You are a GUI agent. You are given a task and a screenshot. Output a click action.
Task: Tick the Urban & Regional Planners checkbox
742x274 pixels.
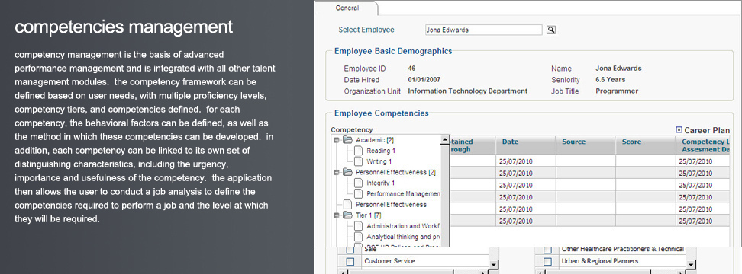point(547,261)
